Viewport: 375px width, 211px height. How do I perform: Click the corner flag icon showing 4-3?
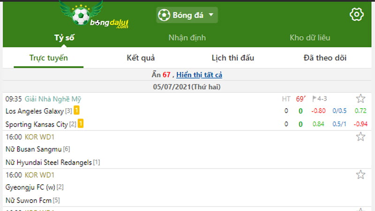pyautogui.click(x=315, y=98)
